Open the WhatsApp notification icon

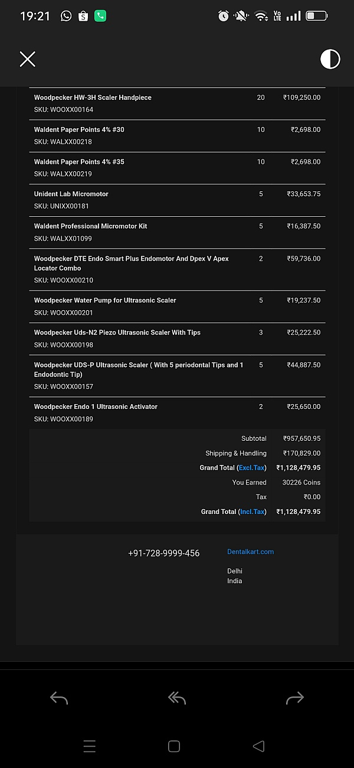pyautogui.click(x=66, y=16)
